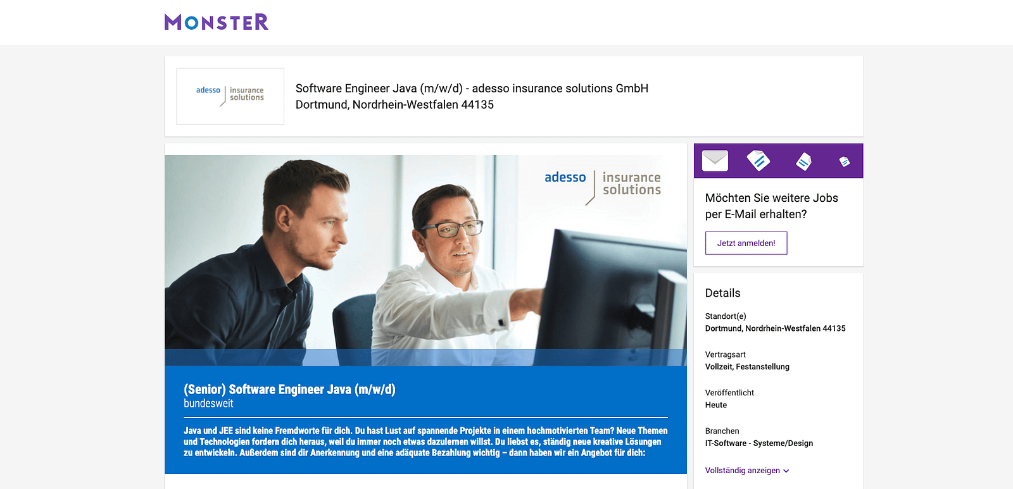
Task: Click the Vollzeit, Festanstellung value
Action: [x=747, y=367]
